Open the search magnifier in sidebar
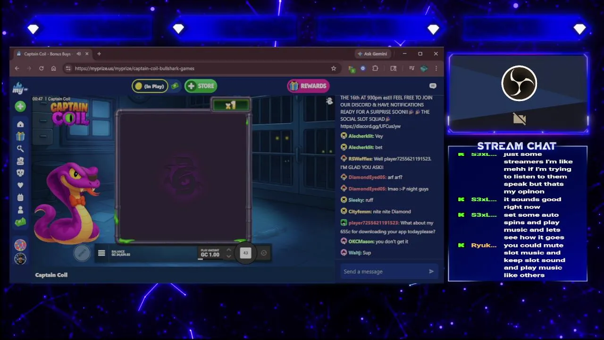 [x=20, y=149]
